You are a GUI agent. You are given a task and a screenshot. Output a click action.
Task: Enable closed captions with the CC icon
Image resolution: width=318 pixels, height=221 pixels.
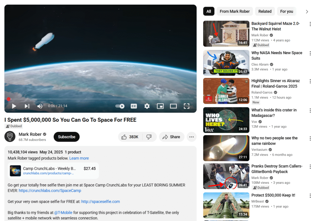pyautogui.click(x=134, y=106)
